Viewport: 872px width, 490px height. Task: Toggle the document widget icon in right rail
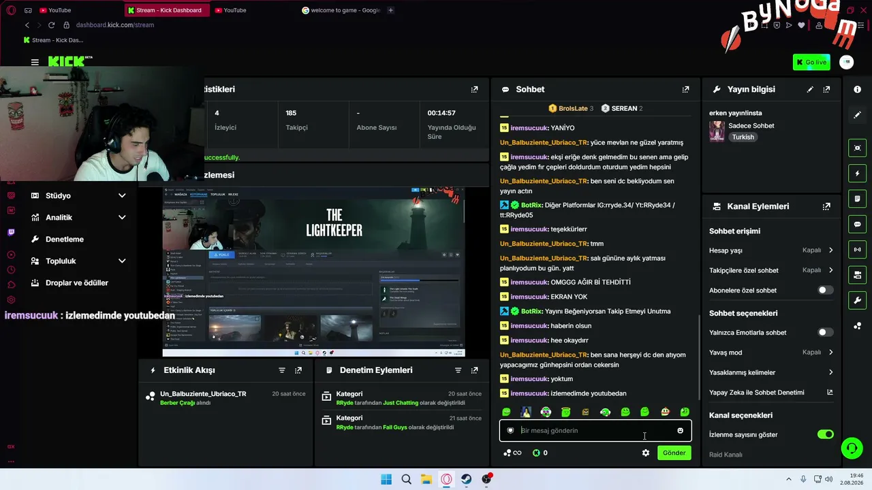(x=857, y=199)
